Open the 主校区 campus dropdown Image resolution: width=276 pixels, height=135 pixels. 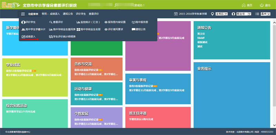[x=222, y=14]
